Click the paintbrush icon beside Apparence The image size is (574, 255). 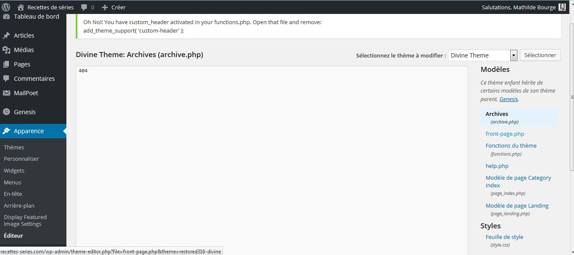6,131
